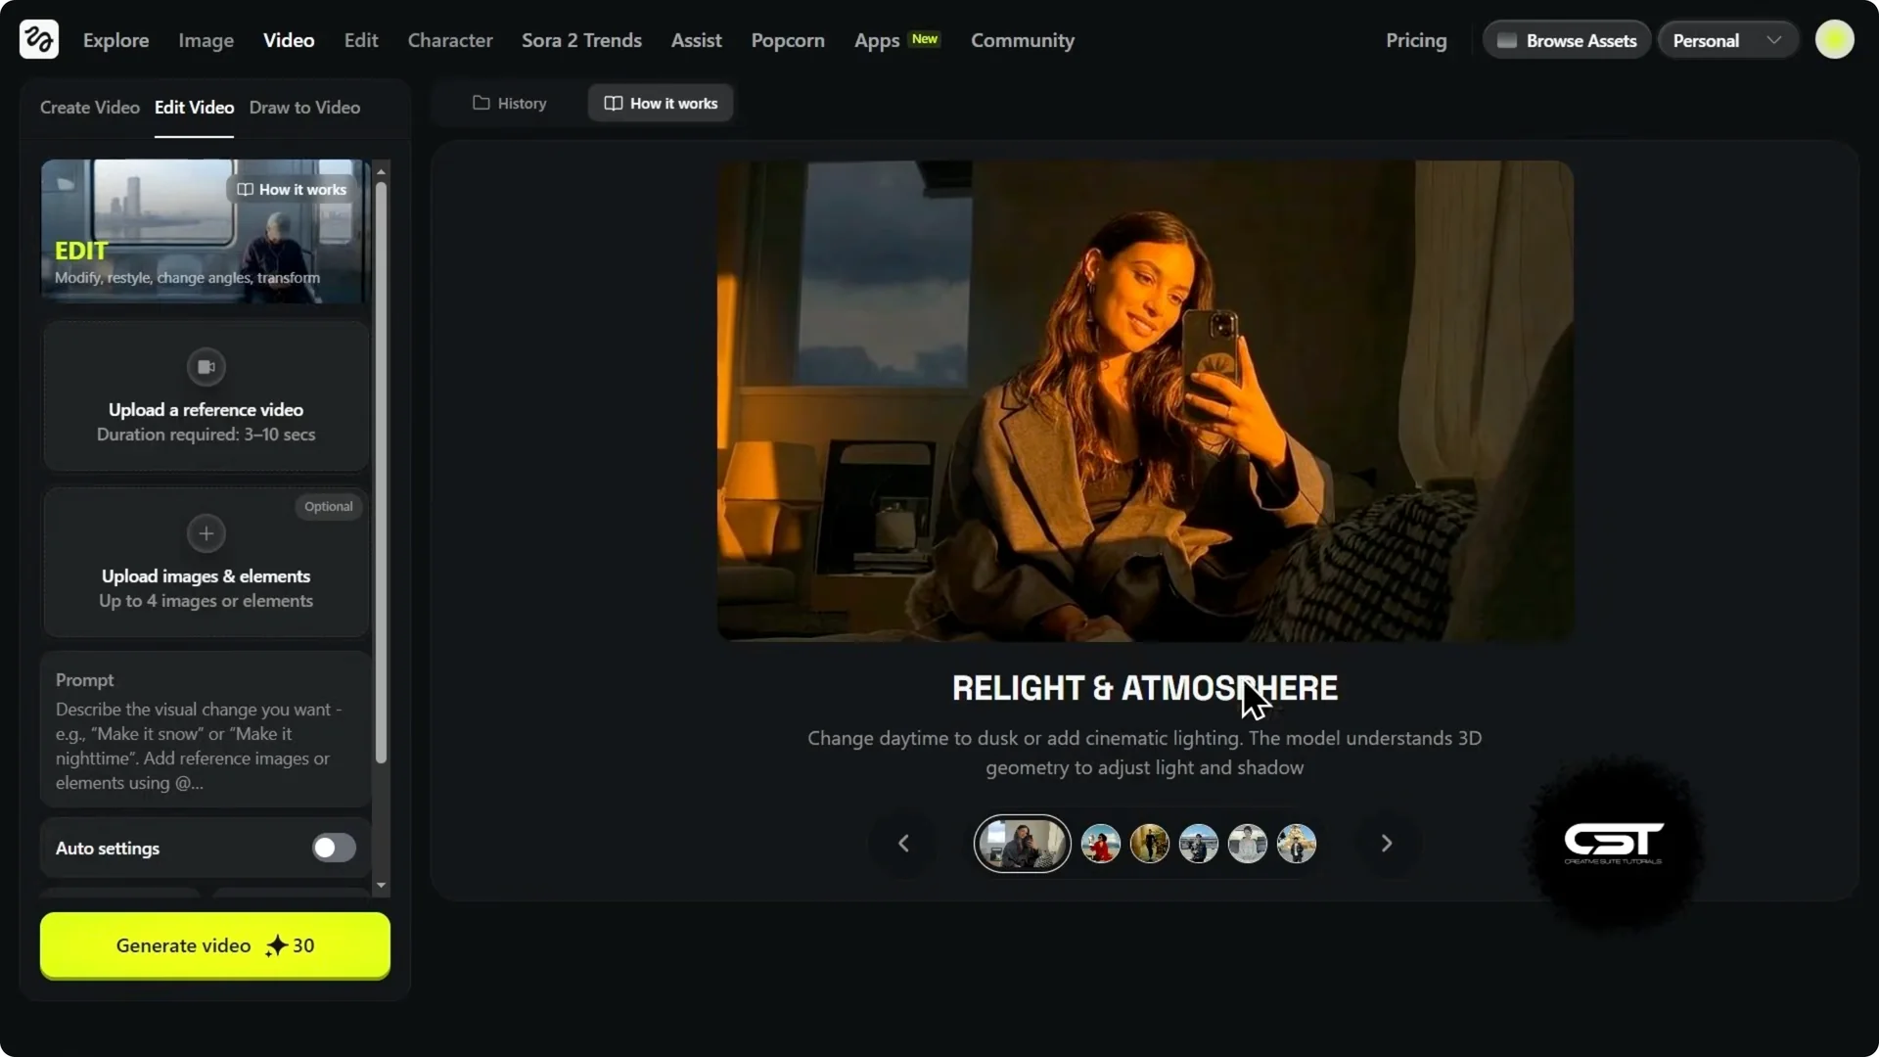Click the Generate video button

215,945
